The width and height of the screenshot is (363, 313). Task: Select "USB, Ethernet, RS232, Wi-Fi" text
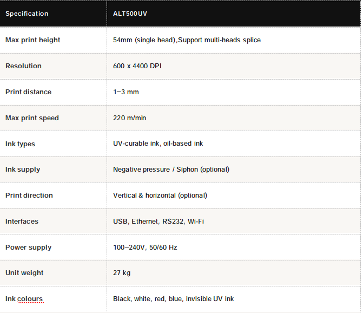(x=158, y=221)
